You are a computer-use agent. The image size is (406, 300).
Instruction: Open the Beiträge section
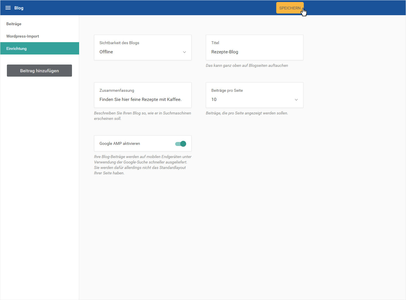point(40,24)
